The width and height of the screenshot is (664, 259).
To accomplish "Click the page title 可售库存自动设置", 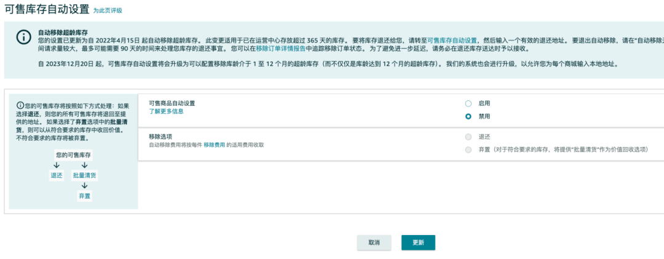I will tap(47, 9).
